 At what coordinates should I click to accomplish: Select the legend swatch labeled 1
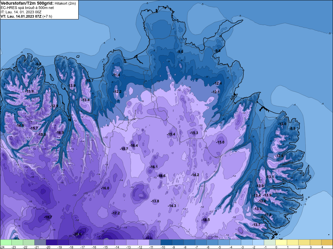pyautogui.click(x=292, y=242)
